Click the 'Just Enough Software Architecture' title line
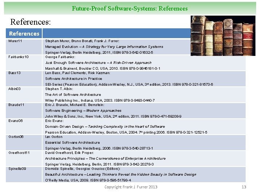This screenshot has height=196, width=262. [98, 63]
